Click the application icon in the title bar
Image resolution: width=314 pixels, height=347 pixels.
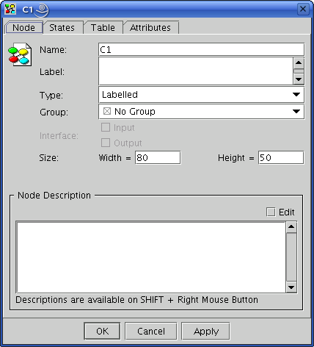coord(10,10)
